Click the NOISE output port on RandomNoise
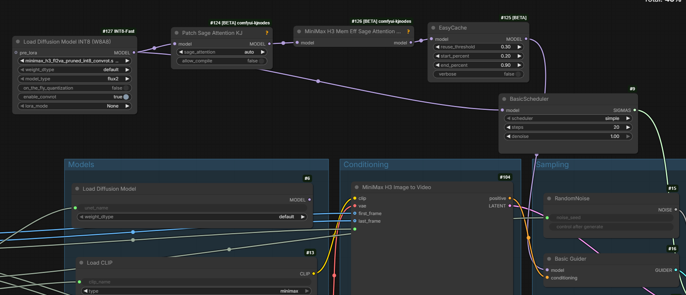Viewport: 686px width, 295px height. pos(676,210)
